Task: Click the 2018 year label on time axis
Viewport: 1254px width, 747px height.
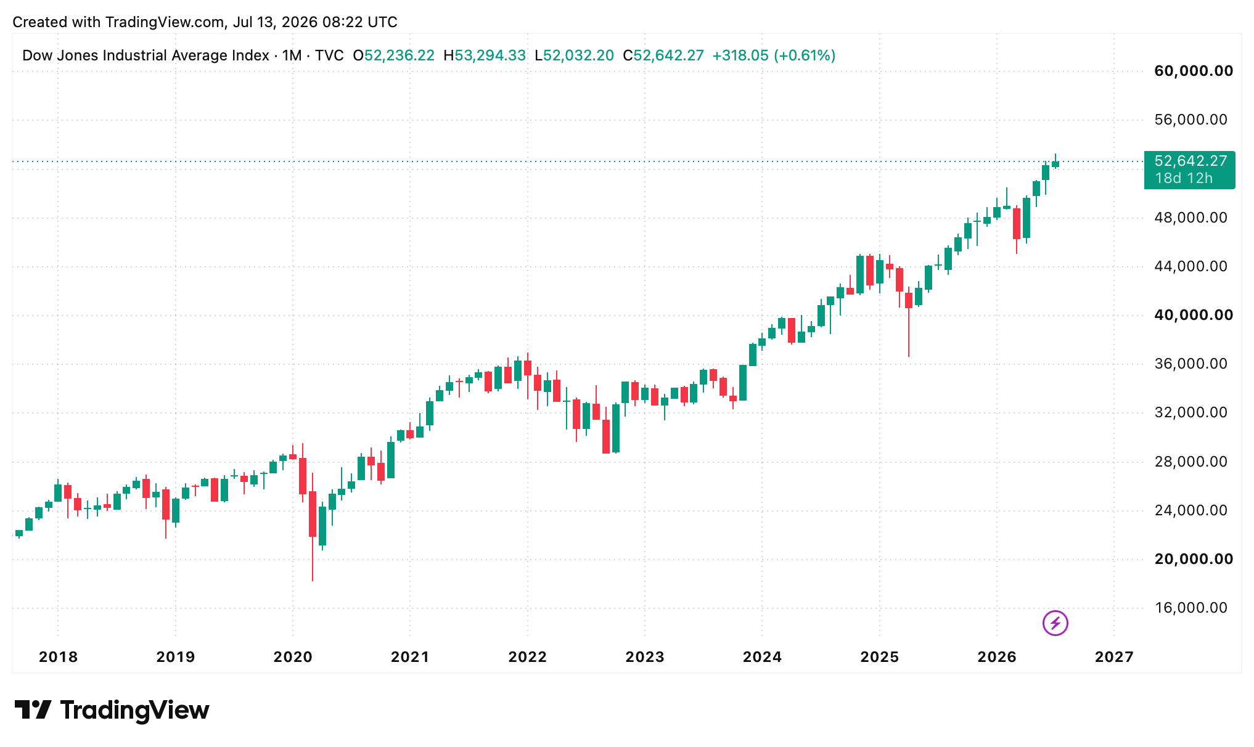Action: (58, 657)
